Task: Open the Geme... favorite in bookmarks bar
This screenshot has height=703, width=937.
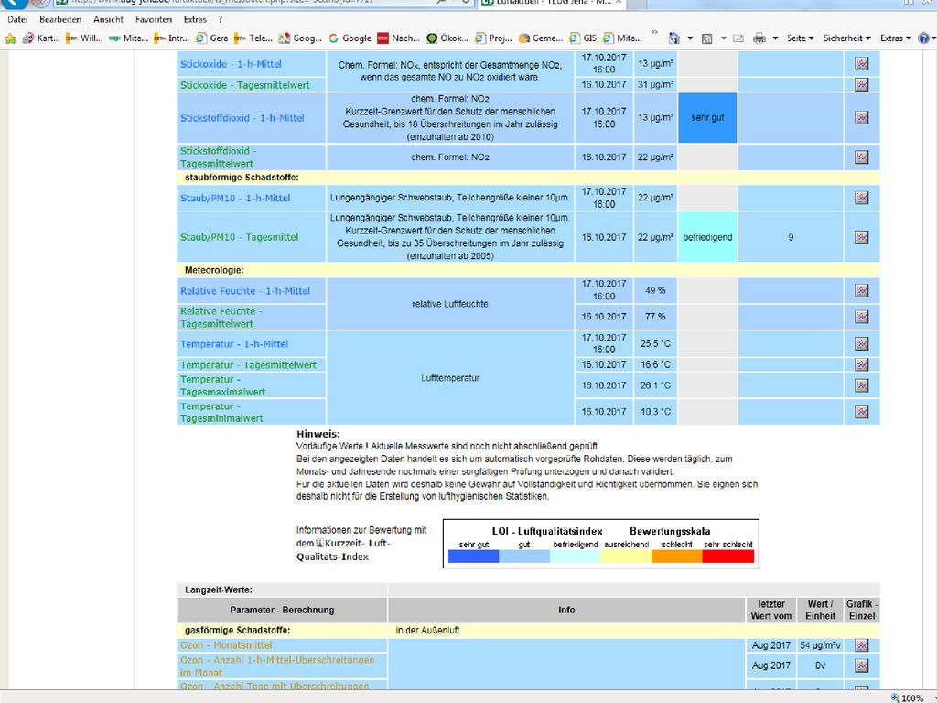Action: tap(540, 38)
